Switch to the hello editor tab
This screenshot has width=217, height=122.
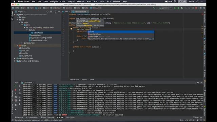tap(66, 12)
